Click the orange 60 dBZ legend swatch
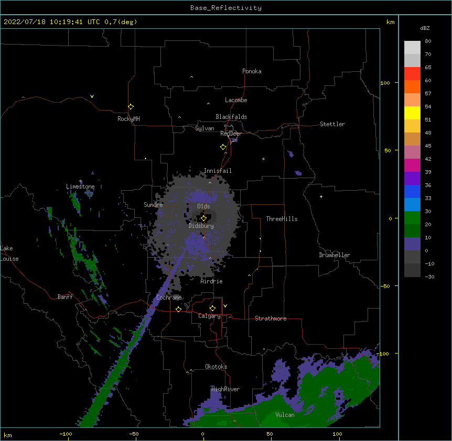 click(x=412, y=87)
